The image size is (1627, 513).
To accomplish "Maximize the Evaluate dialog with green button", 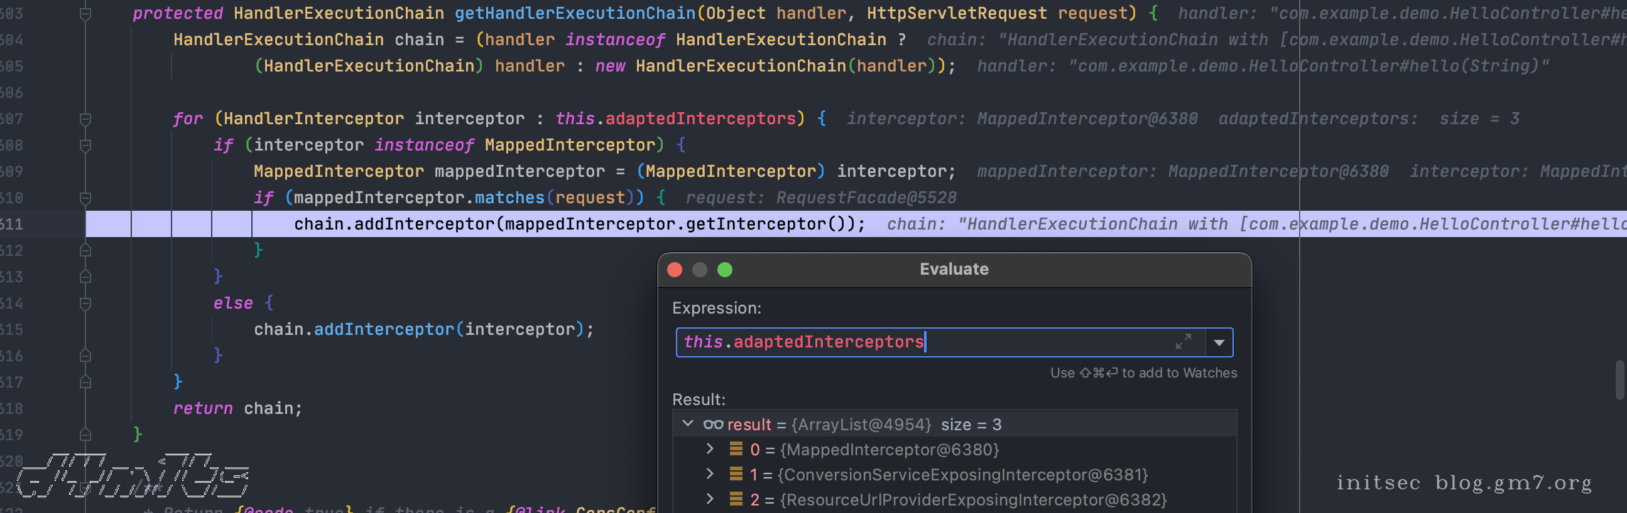I will click(x=725, y=270).
